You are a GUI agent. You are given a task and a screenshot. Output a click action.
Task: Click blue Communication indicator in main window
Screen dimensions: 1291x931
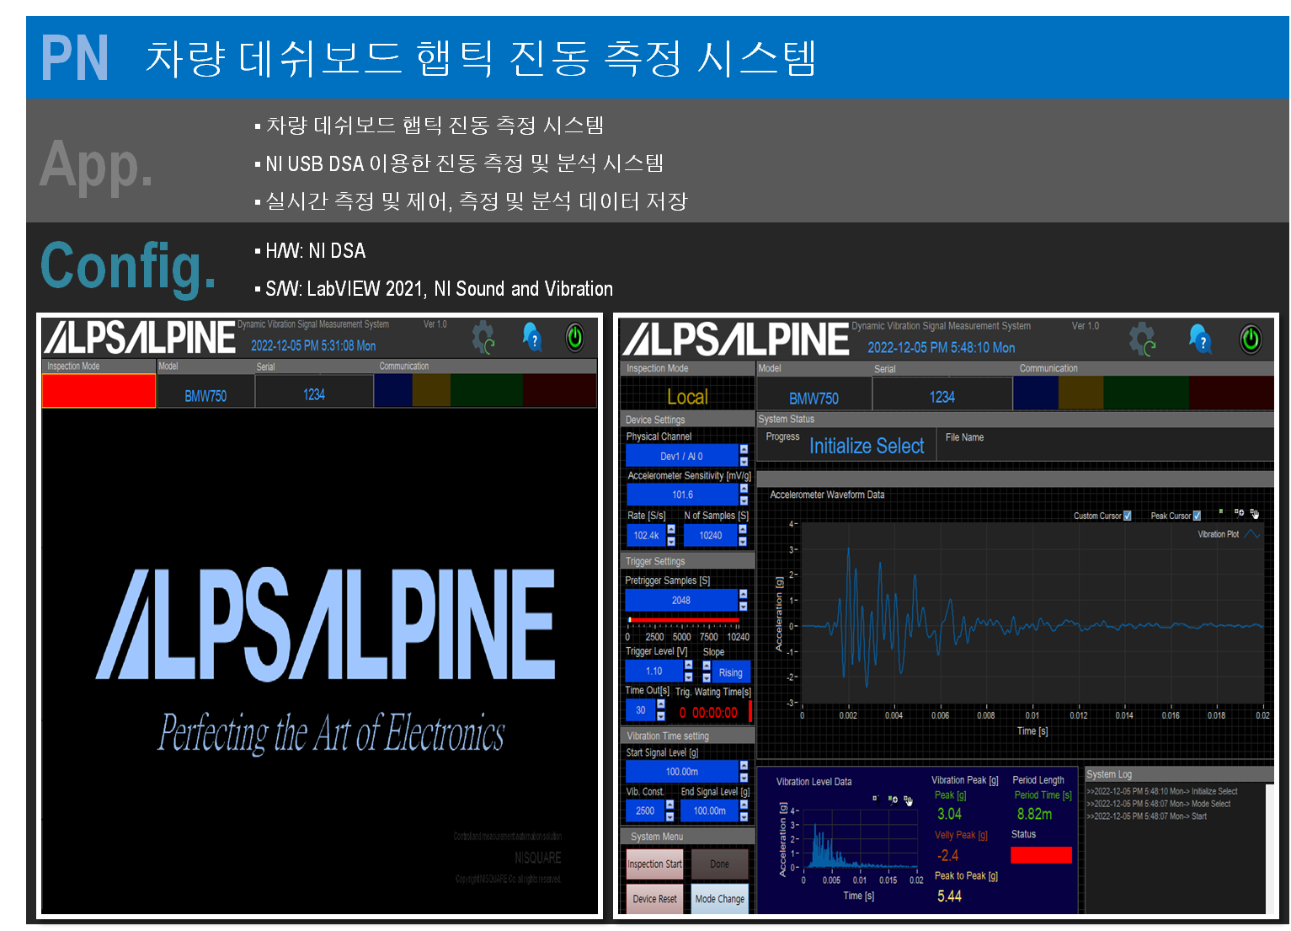click(x=1036, y=393)
